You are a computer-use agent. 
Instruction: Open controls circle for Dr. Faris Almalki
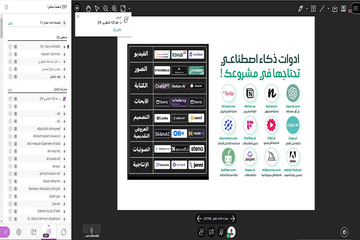click(x=11, y=47)
